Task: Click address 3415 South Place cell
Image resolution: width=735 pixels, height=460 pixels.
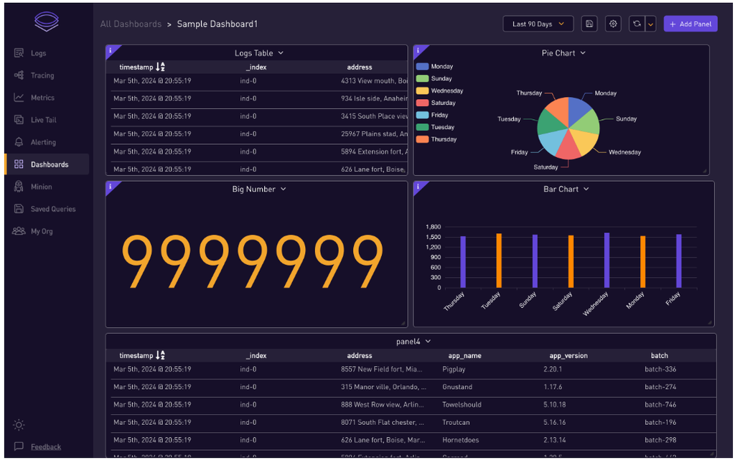Action: [x=374, y=116]
